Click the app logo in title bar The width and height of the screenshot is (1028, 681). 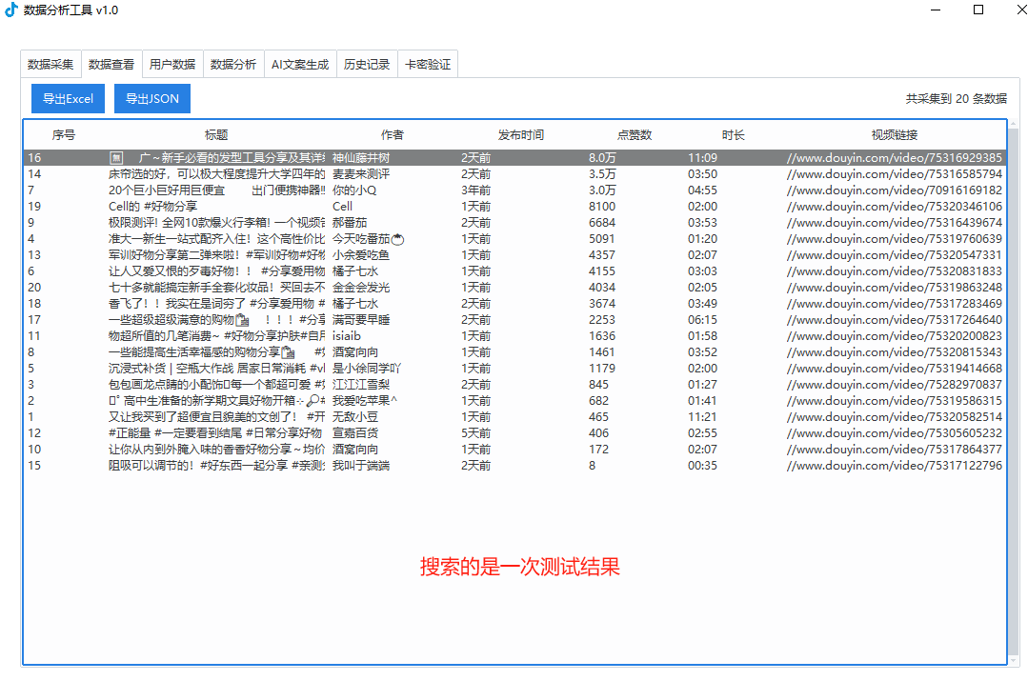pyautogui.click(x=11, y=10)
